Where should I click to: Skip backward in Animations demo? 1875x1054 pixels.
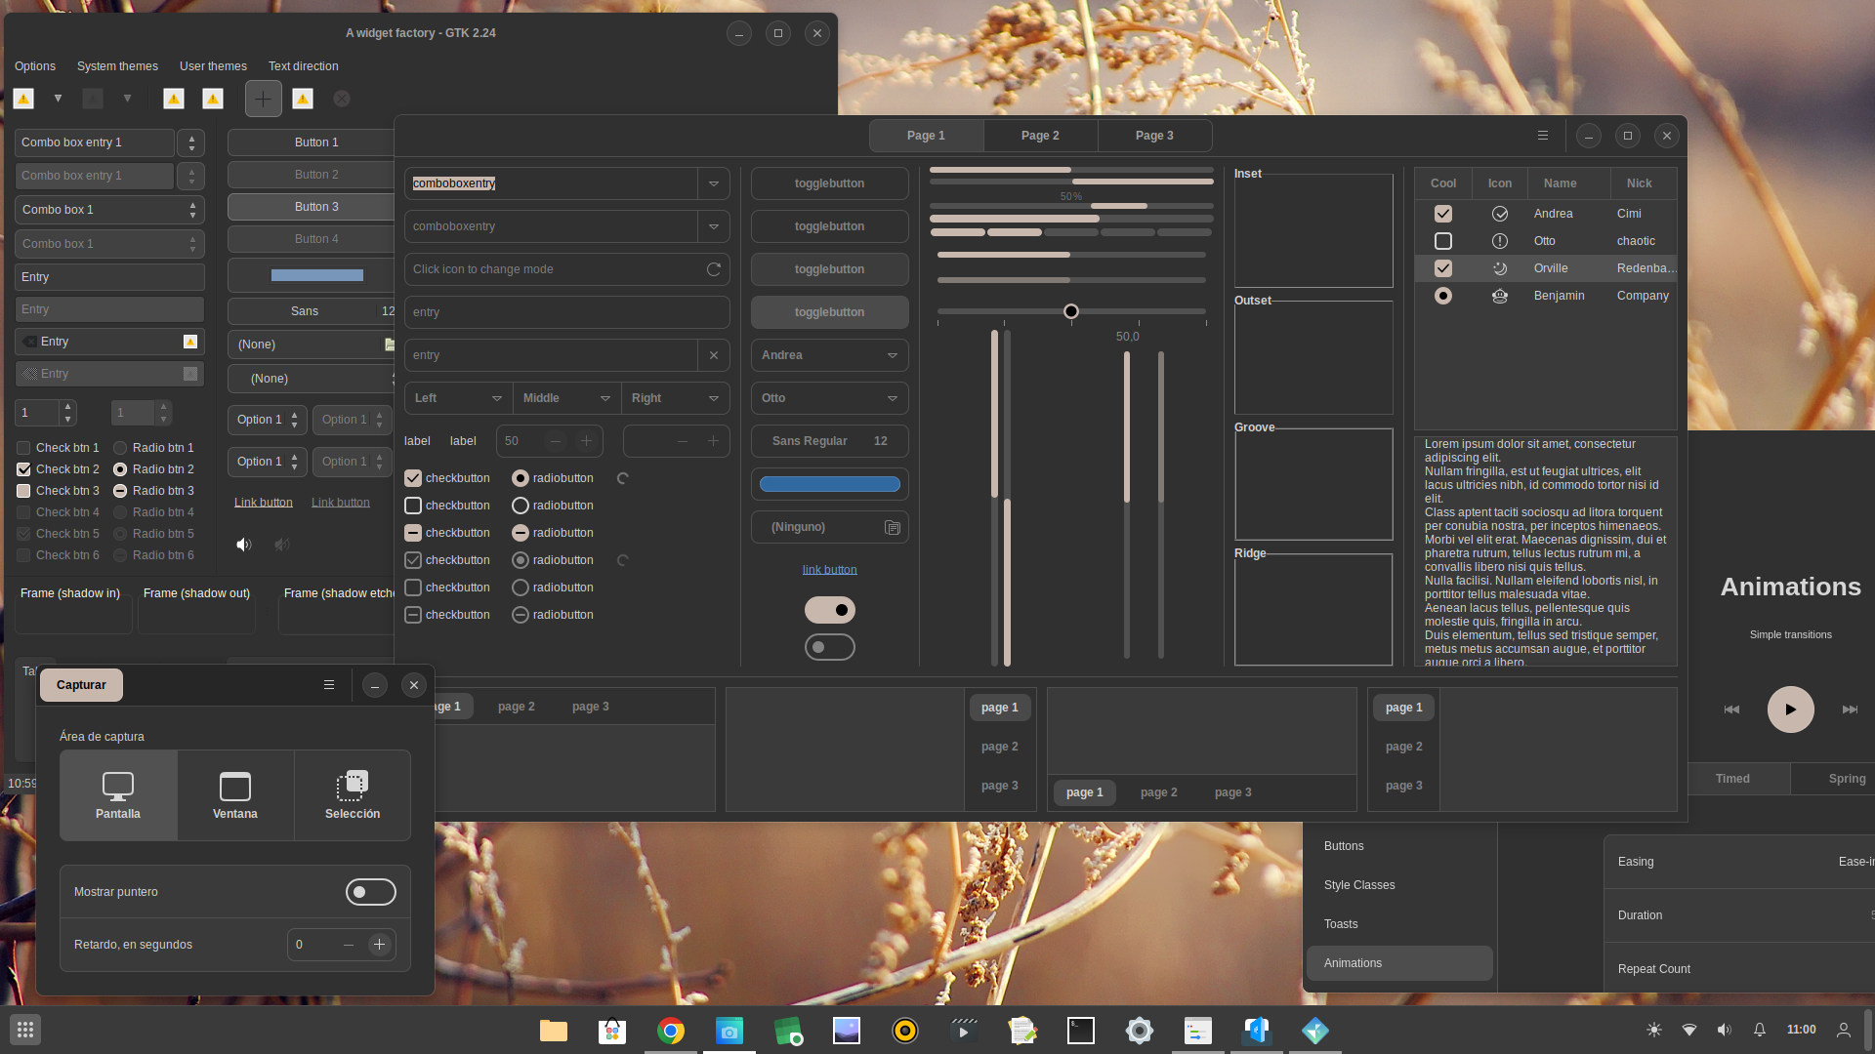1731,709
